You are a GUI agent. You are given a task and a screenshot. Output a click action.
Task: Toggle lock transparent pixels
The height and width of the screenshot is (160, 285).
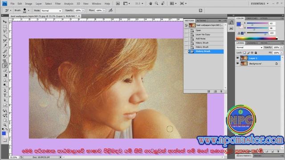pos(244,52)
